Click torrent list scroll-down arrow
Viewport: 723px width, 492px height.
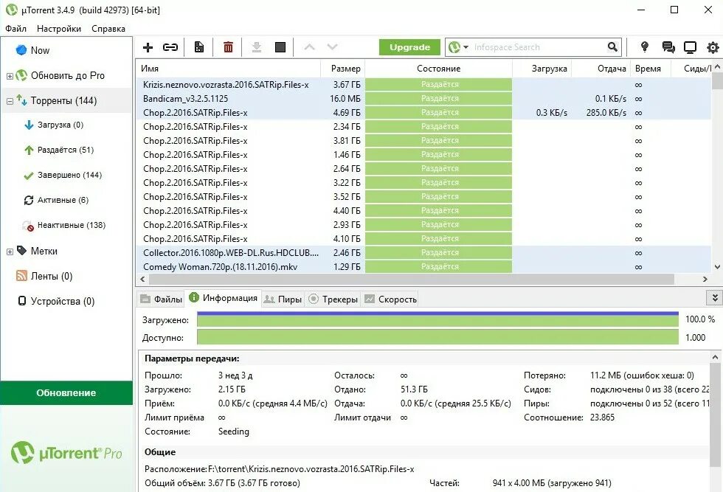pyautogui.click(x=717, y=266)
